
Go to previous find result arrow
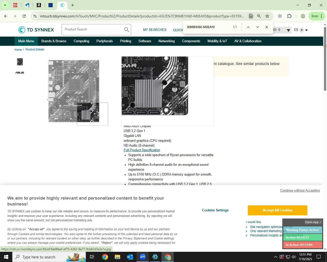tap(248, 27)
